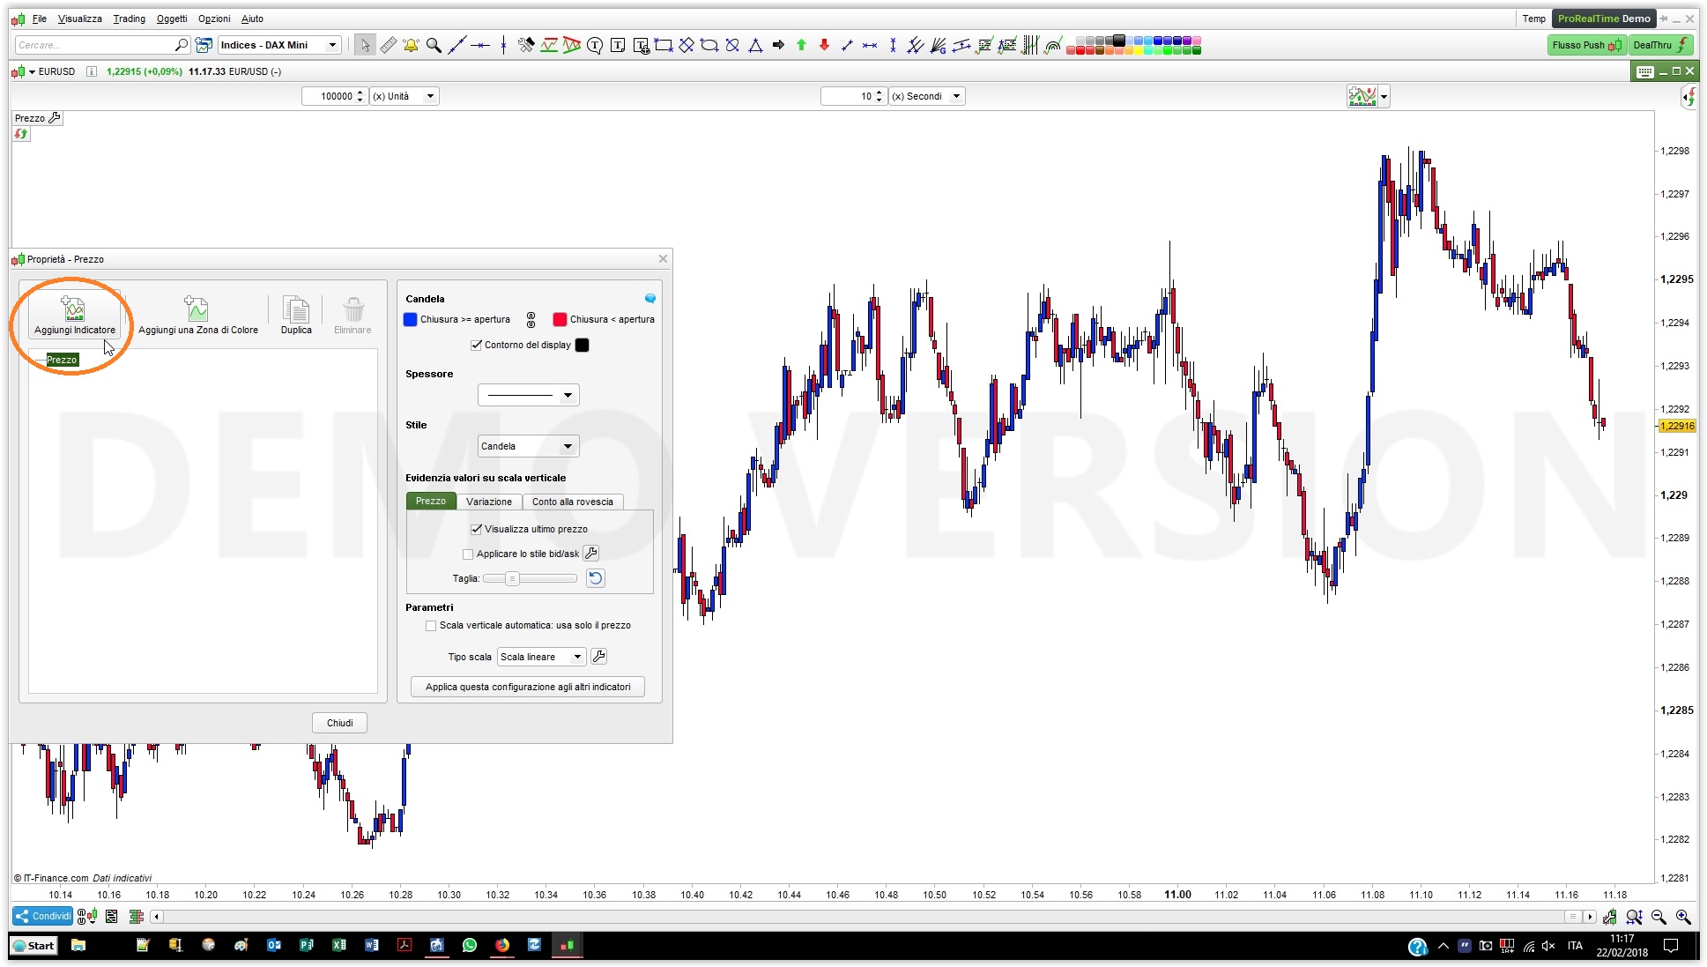Viewport: 1707px width, 967px height.
Task: Click the Chiudi button
Action: pos(339,723)
